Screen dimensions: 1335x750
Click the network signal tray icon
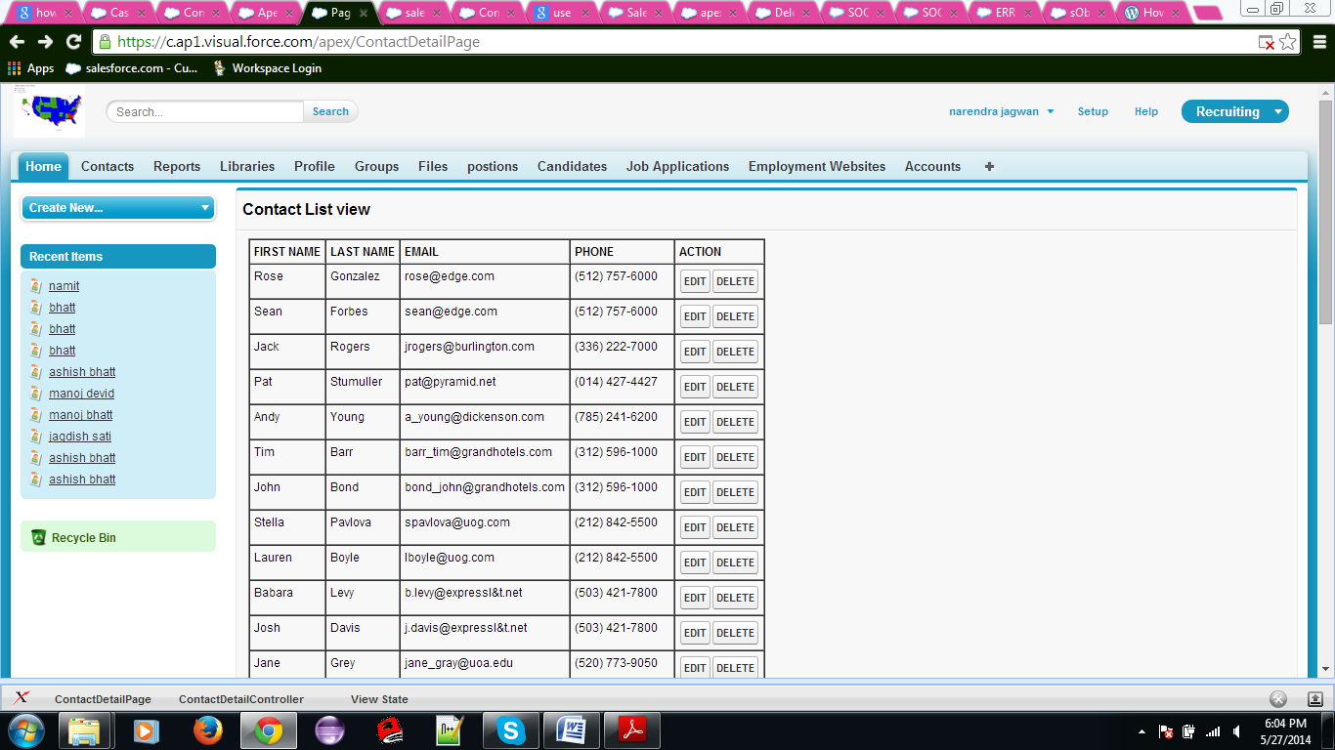(1213, 731)
